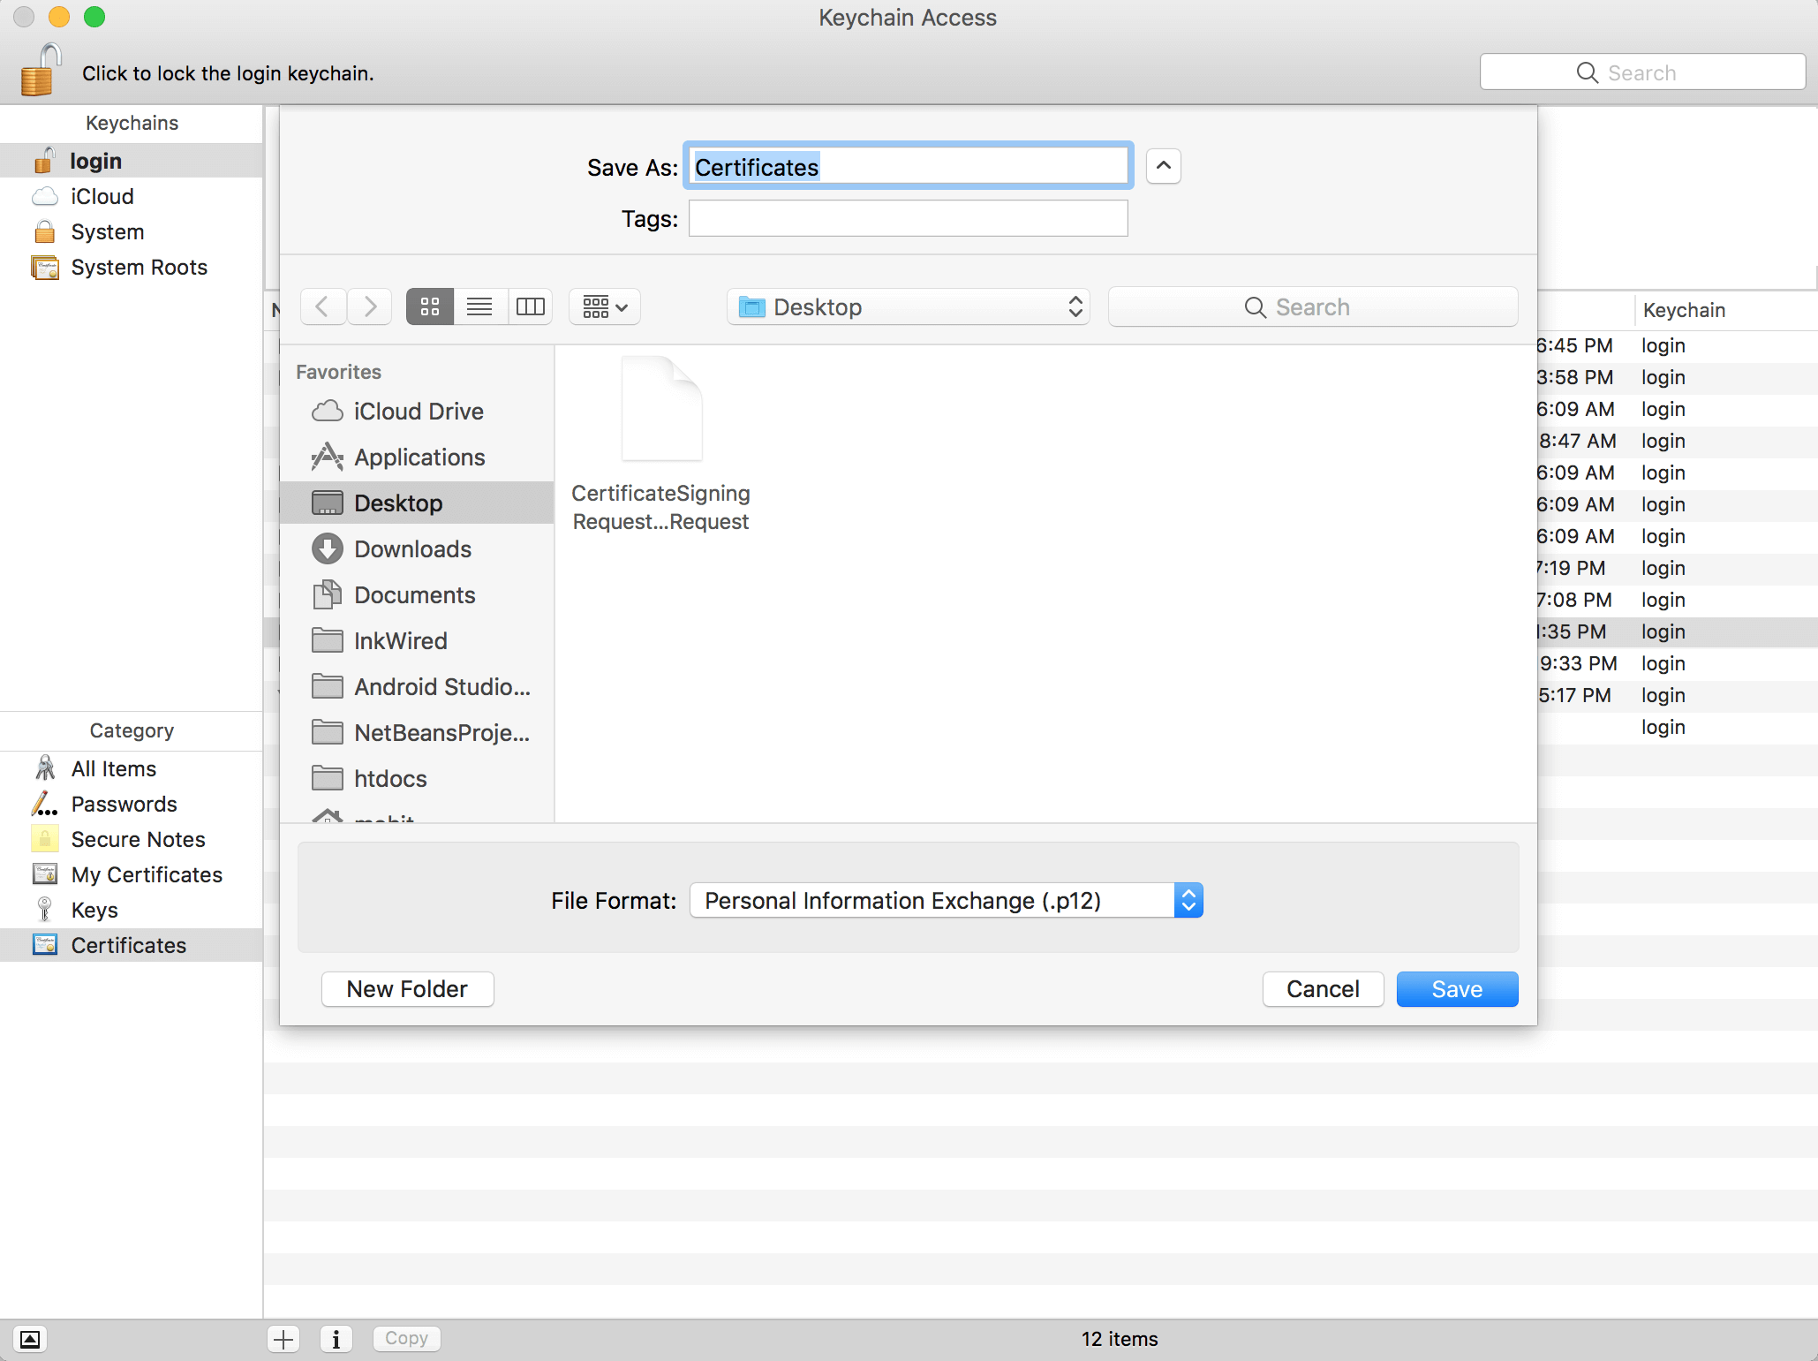Show the Keys category

tap(94, 910)
